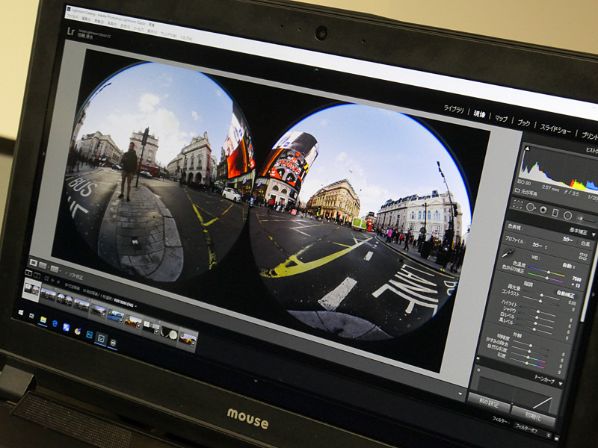The height and width of the screenshot is (448, 598).
Task: Select the Crop Overlay tool
Action: 519,203
